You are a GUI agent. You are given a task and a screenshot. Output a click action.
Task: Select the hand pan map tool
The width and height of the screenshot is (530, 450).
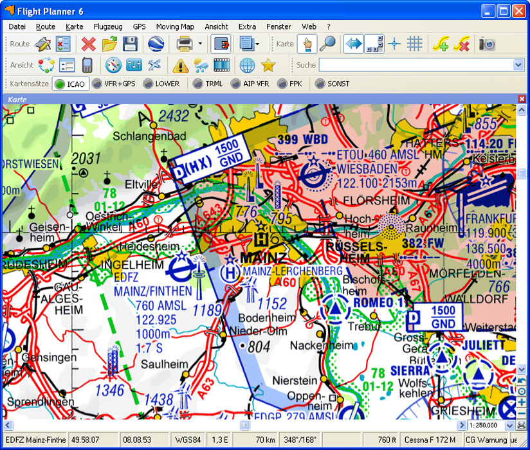pyautogui.click(x=307, y=44)
